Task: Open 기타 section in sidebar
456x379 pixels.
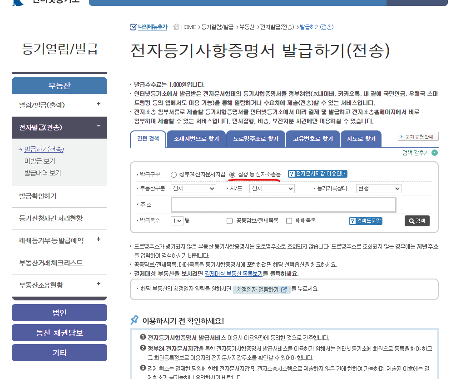Action: click(59, 353)
